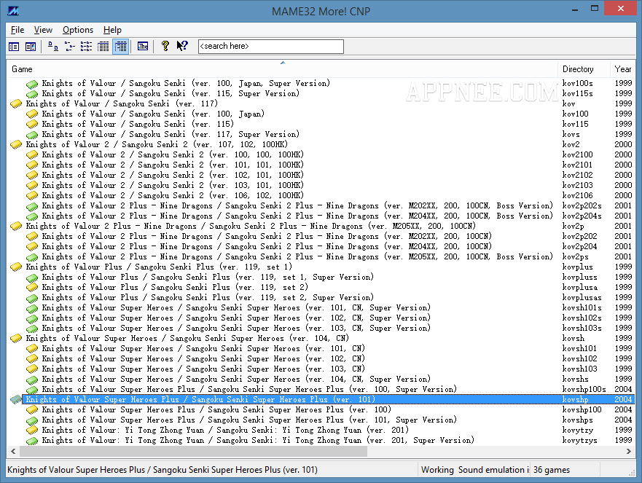Click the kov2p202 directory cell
This screenshot has width=642, height=483.
[580, 236]
